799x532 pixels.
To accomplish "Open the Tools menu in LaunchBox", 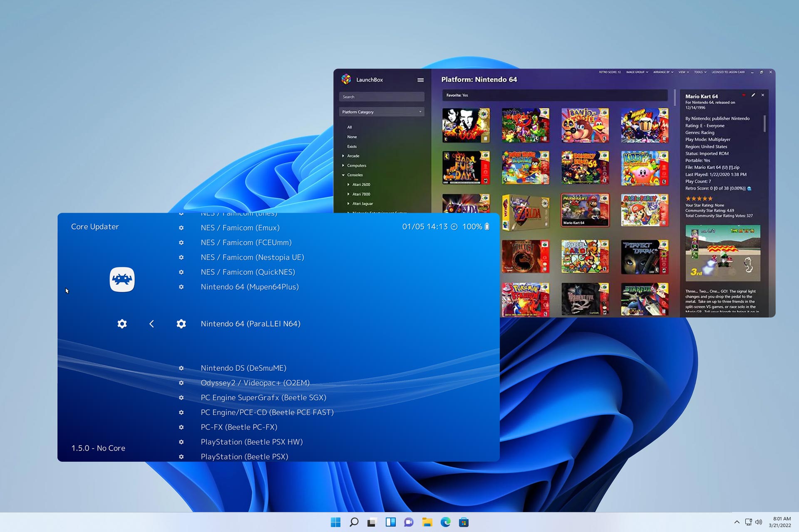I will 700,72.
